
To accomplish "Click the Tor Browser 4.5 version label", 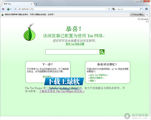I will (143, 20).
